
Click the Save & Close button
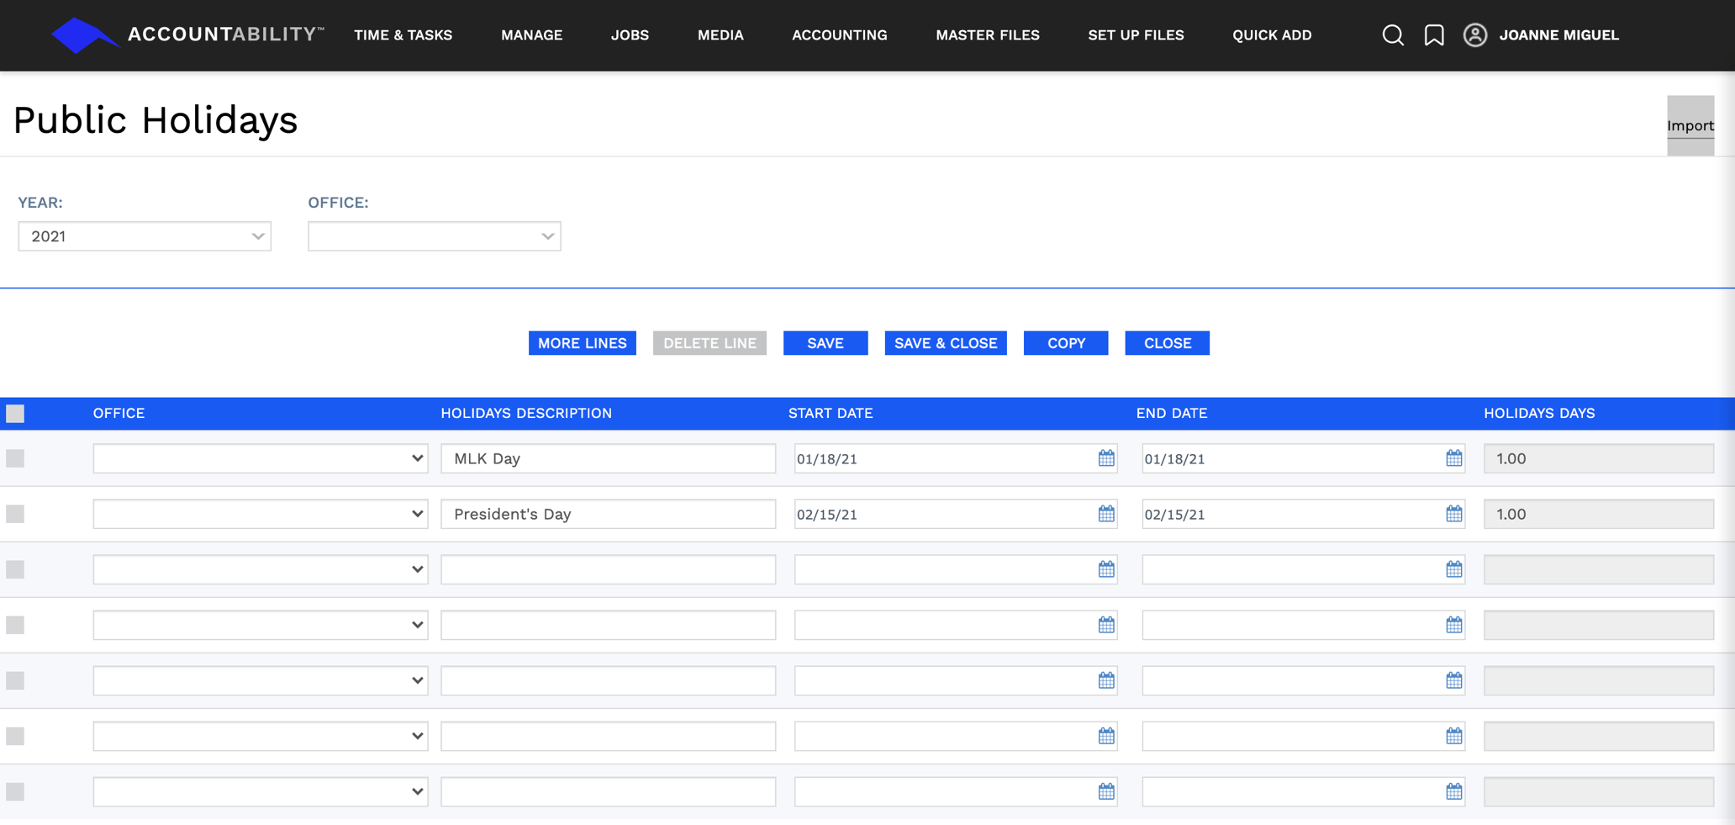tap(945, 343)
